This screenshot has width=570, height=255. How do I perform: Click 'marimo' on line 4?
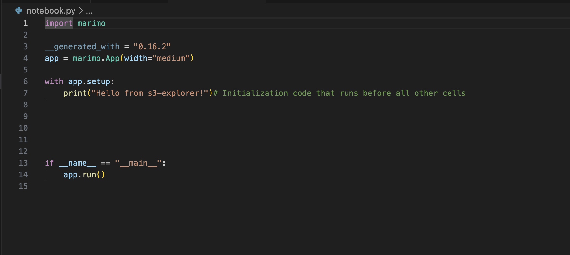click(87, 58)
